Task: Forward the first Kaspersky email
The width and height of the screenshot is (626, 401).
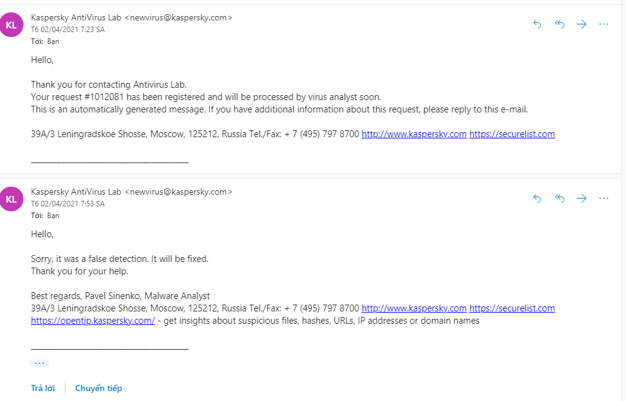Action: click(582, 24)
